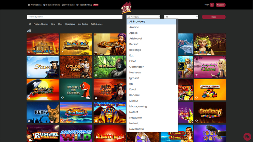This screenshot has height=142, width=253.
Task: Select Merkur provider option
Action: click(x=151, y=101)
